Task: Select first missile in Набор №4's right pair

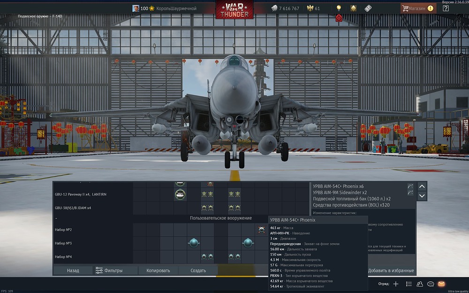Action: [231, 256]
